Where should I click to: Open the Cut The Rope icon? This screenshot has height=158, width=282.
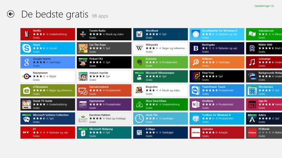click(83, 48)
